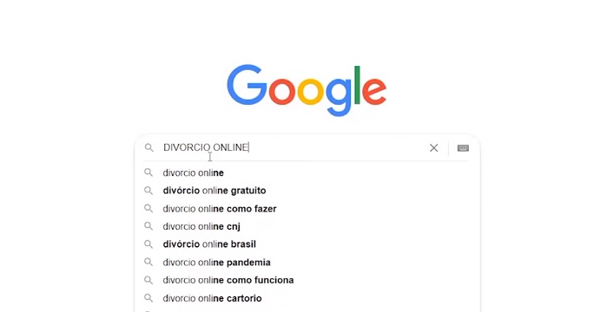Screen dimensions: 607x312
Task: Click magnifier icon beside 'divorcio online cartorio'
Action: [148, 298]
